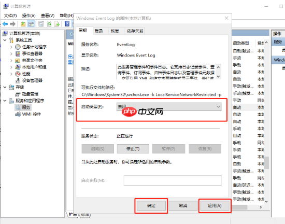The width and height of the screenshot is (285, 224).
Task: Click the 自动(延迟...) startup type cell
Action: click(x=243, y=185)
